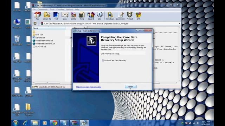This screenshot has width=225, height=126.
Task: Click the Test archive icon
Action: (x=56, y=16)
